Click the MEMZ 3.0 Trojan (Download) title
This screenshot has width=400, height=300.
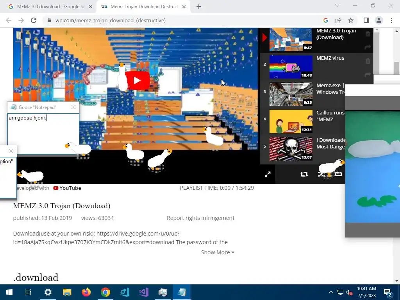pos(62,205)
